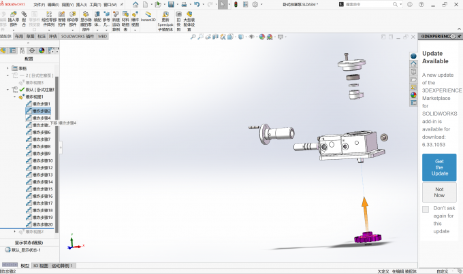Viewport: 463px width, 274px height.
Task: Open the Assembly Features (装配体) tool
Action: pos(97,20)
